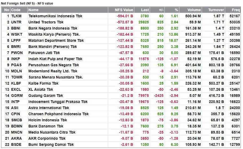Click Modernland Realty Ltd. Tbk name
Image resolution: width=243 pixels, height=149 pixels.
coord(53,71)
